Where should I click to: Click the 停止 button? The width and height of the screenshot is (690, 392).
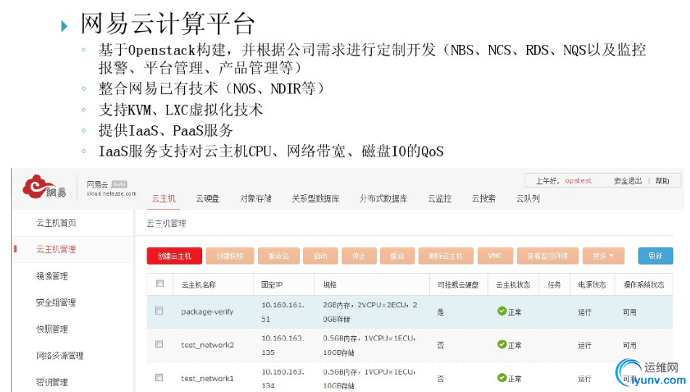pyautogui.click(x=359, y=256)
